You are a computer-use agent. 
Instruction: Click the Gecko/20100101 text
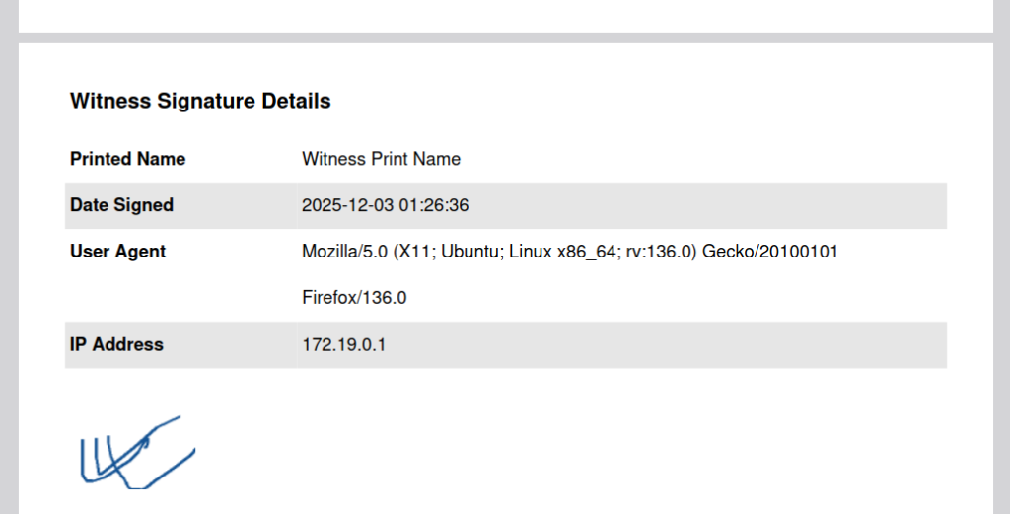pos(769,252)
